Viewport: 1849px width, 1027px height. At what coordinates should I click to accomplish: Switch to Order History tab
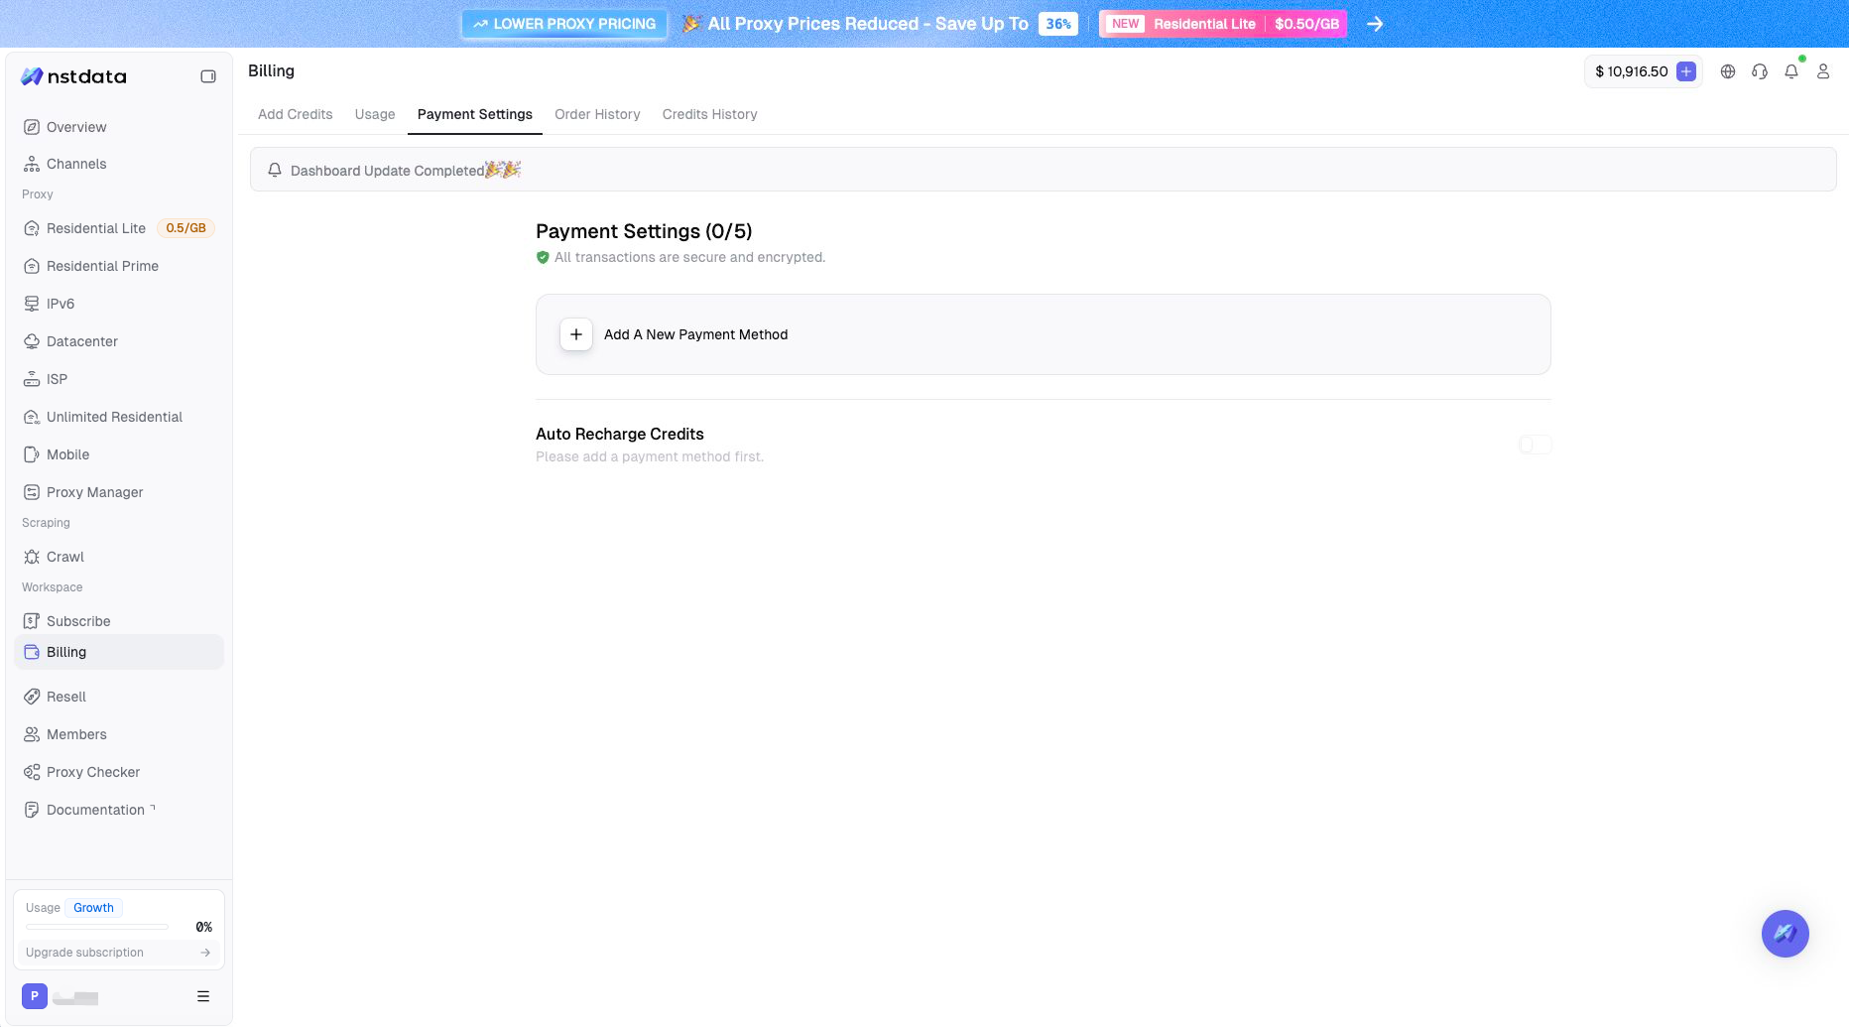click(x=597, y=114)
